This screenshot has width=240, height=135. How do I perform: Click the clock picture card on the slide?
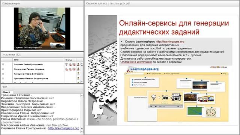(x=211, y=112)
